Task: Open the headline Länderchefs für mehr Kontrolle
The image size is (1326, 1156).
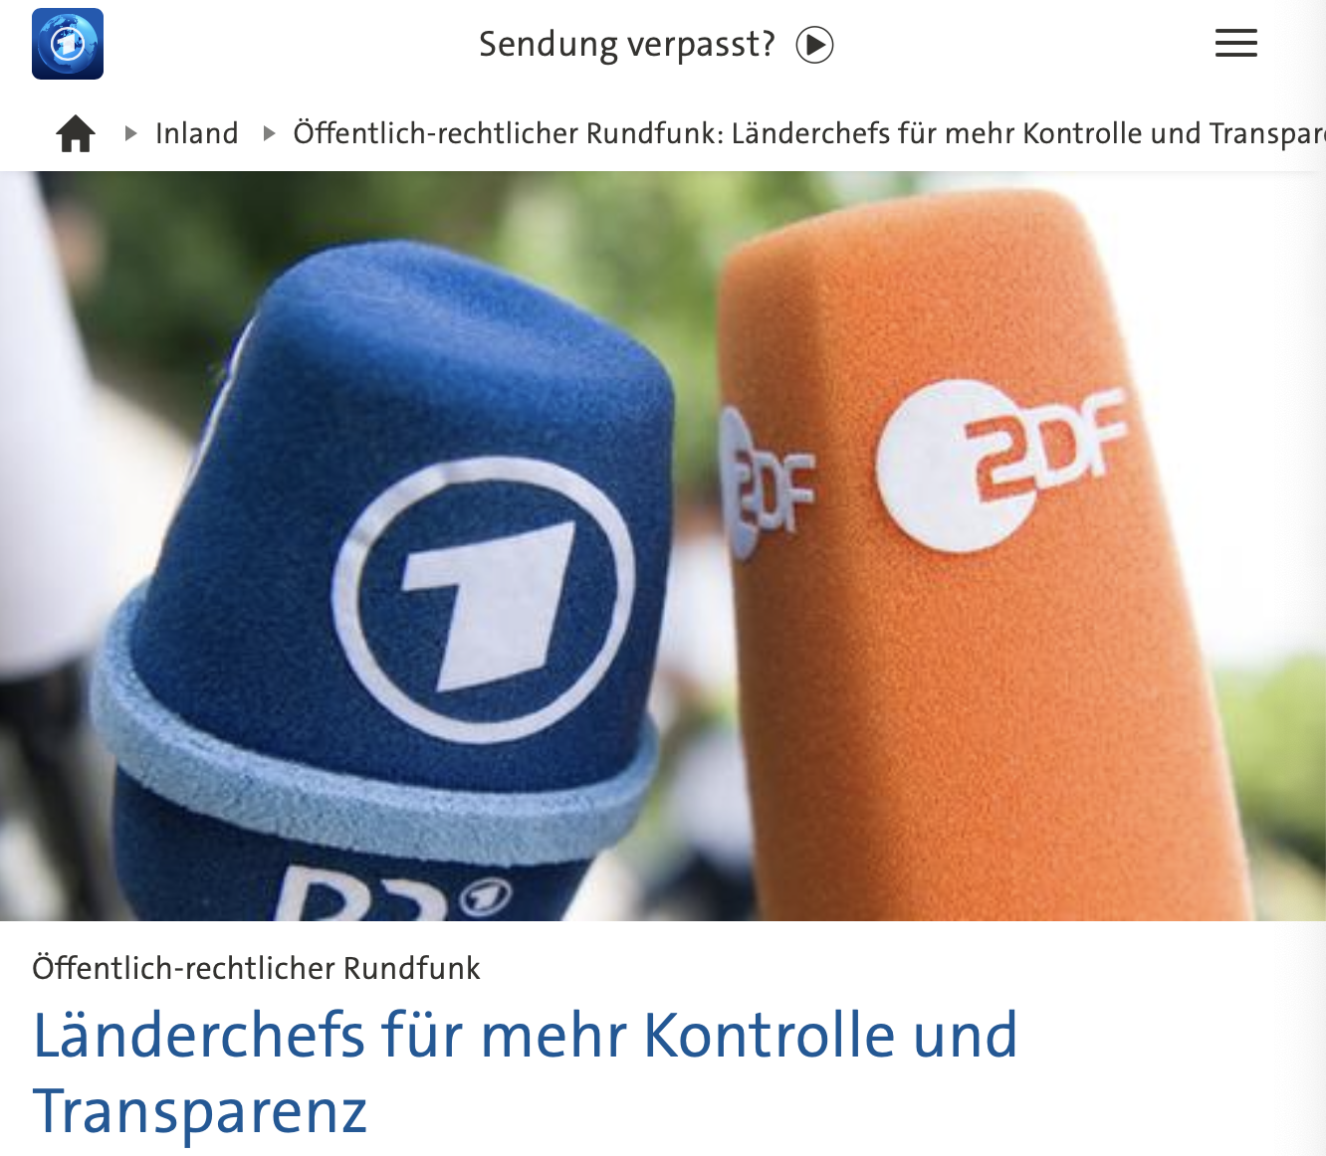Action: click(x=526, y=1072)
